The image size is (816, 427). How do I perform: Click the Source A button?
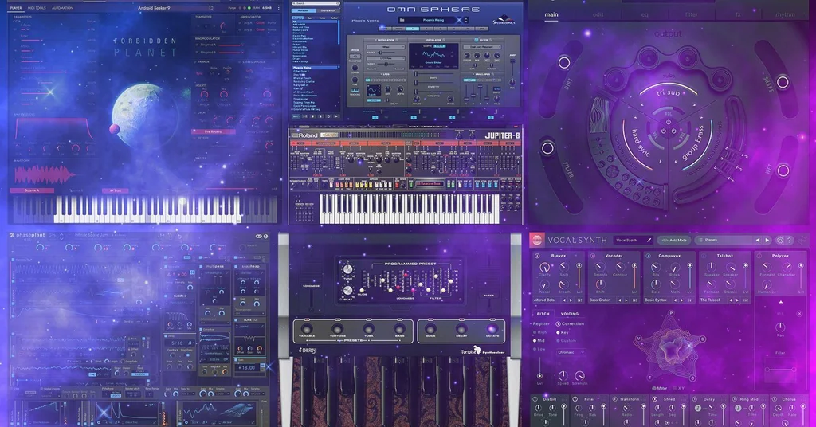[32, 190]
